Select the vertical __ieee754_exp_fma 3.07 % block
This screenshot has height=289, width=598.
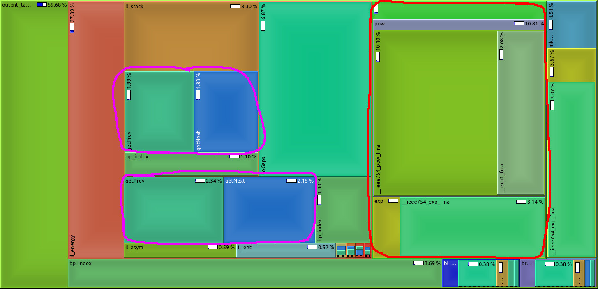point(572,169)
